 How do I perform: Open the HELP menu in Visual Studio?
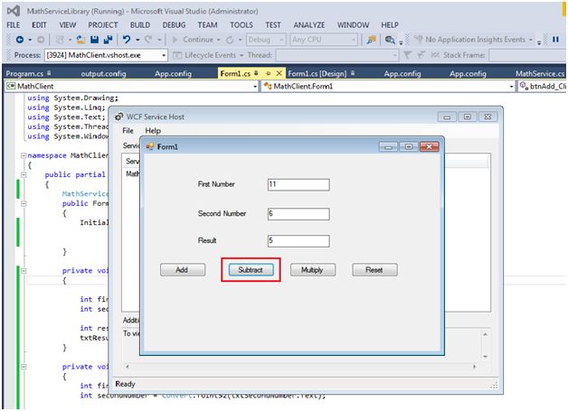[x=390, y=25]
